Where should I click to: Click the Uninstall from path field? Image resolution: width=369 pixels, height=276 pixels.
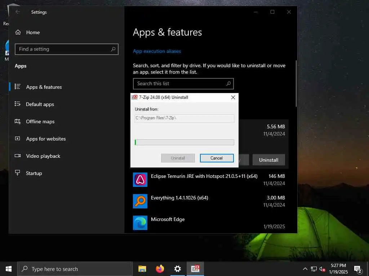(x=184, y=118)
